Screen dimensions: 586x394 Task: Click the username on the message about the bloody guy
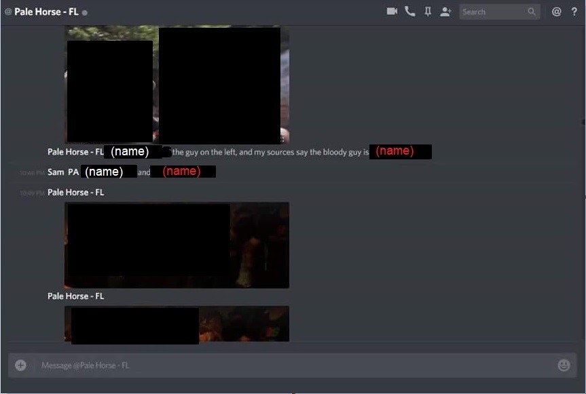pos(75,152)
